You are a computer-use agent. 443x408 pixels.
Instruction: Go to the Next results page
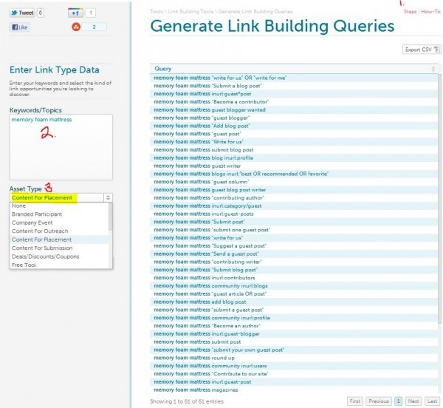(x=413, y=401)
